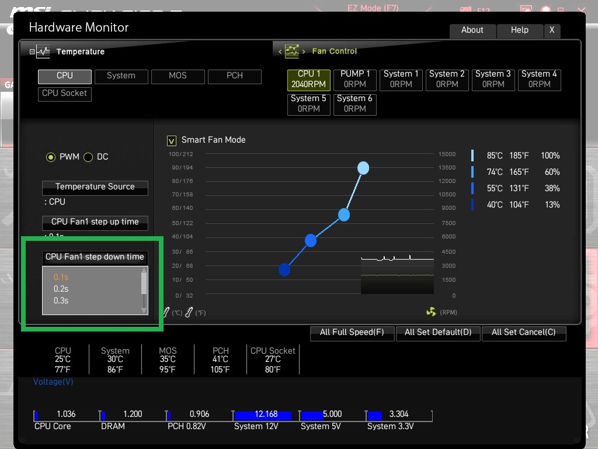Click the Temperature graph icon
The image size is (598, 449).
(x=43, y=51)
